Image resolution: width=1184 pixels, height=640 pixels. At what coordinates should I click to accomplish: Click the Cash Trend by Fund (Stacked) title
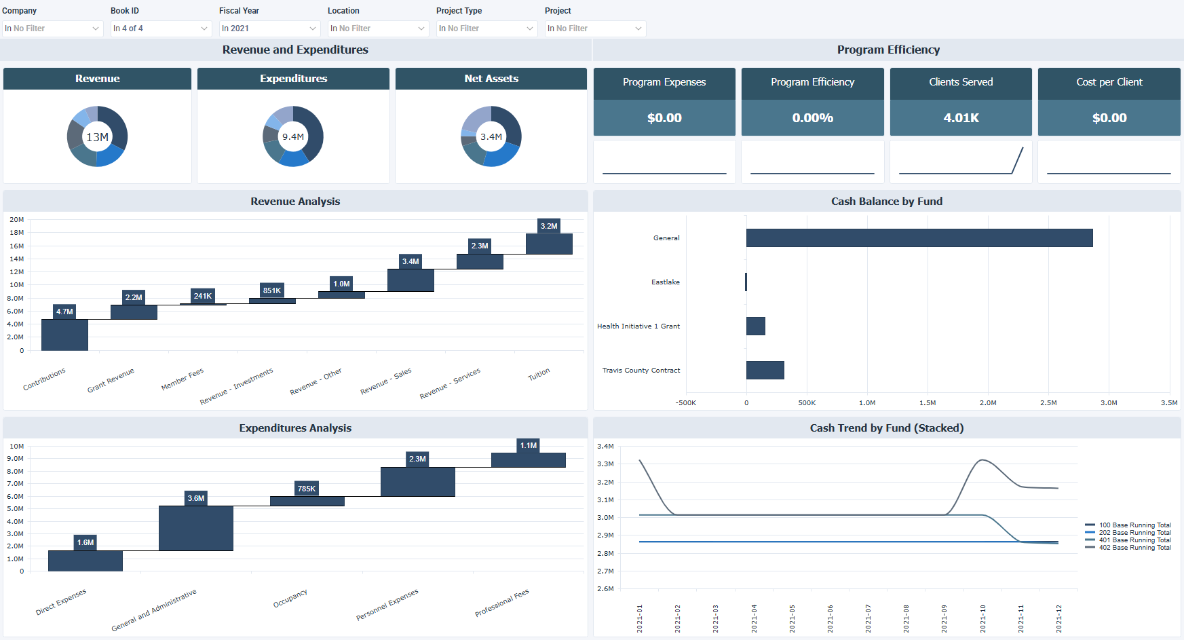[x=887, y=428]
